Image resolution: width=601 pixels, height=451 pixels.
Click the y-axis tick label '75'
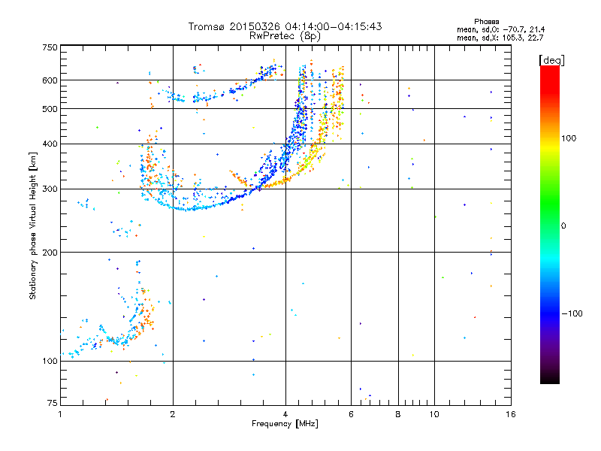[53, 403]
